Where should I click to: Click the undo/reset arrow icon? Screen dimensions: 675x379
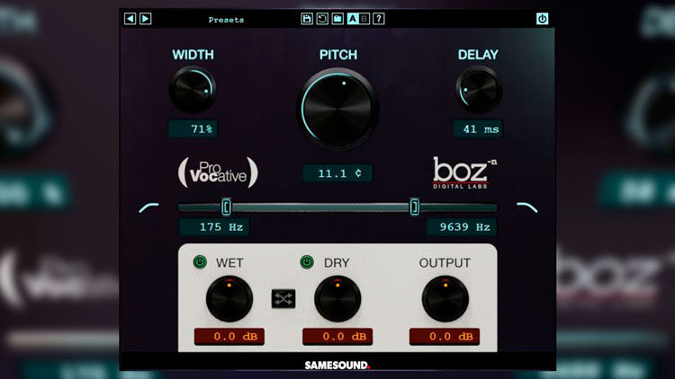pyautogui.click(x=322, y=19)
